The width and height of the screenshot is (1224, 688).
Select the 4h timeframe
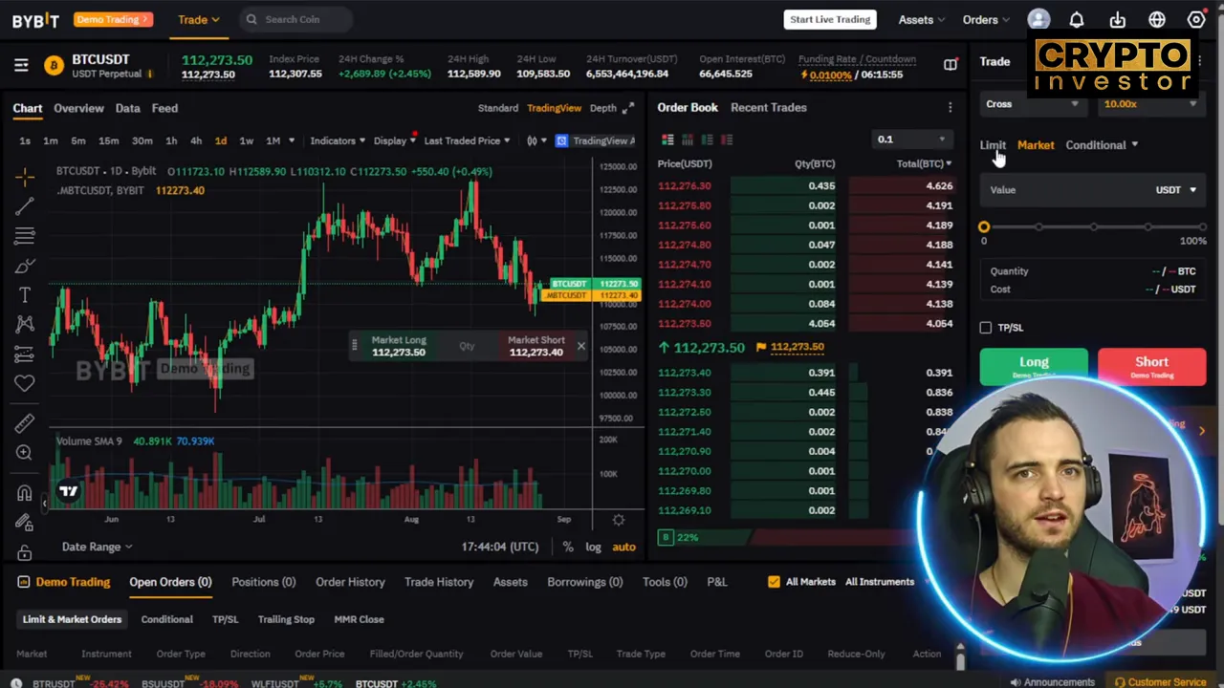[x=195, y=140]
